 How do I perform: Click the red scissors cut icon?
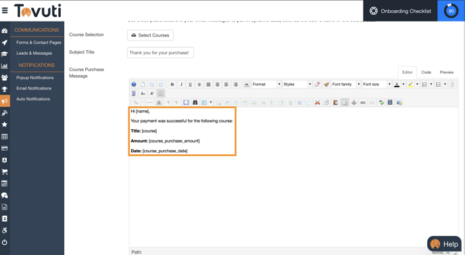pos(317,102)
